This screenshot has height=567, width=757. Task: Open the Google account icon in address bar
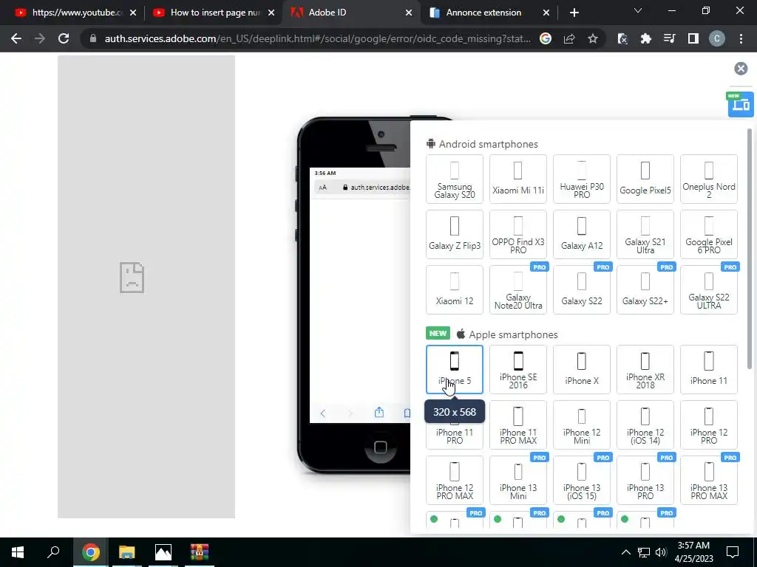coord(546,38)
